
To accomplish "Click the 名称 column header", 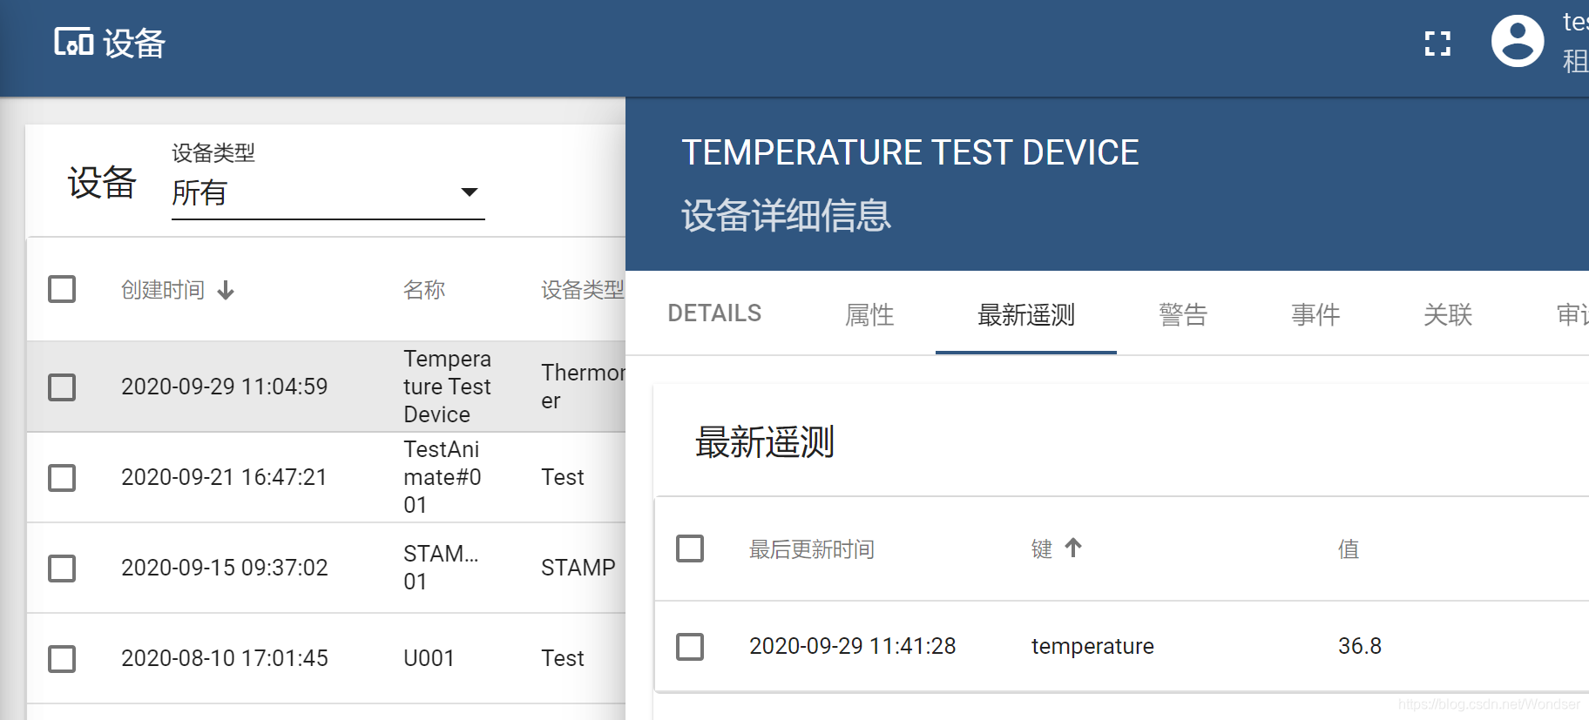I will tap(424, 290).
